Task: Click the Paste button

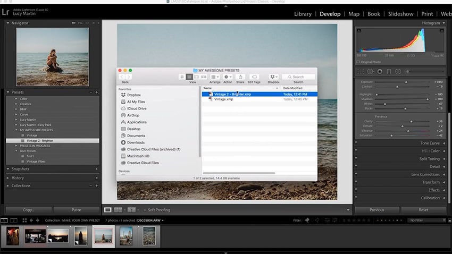Action: coord(77,210)
